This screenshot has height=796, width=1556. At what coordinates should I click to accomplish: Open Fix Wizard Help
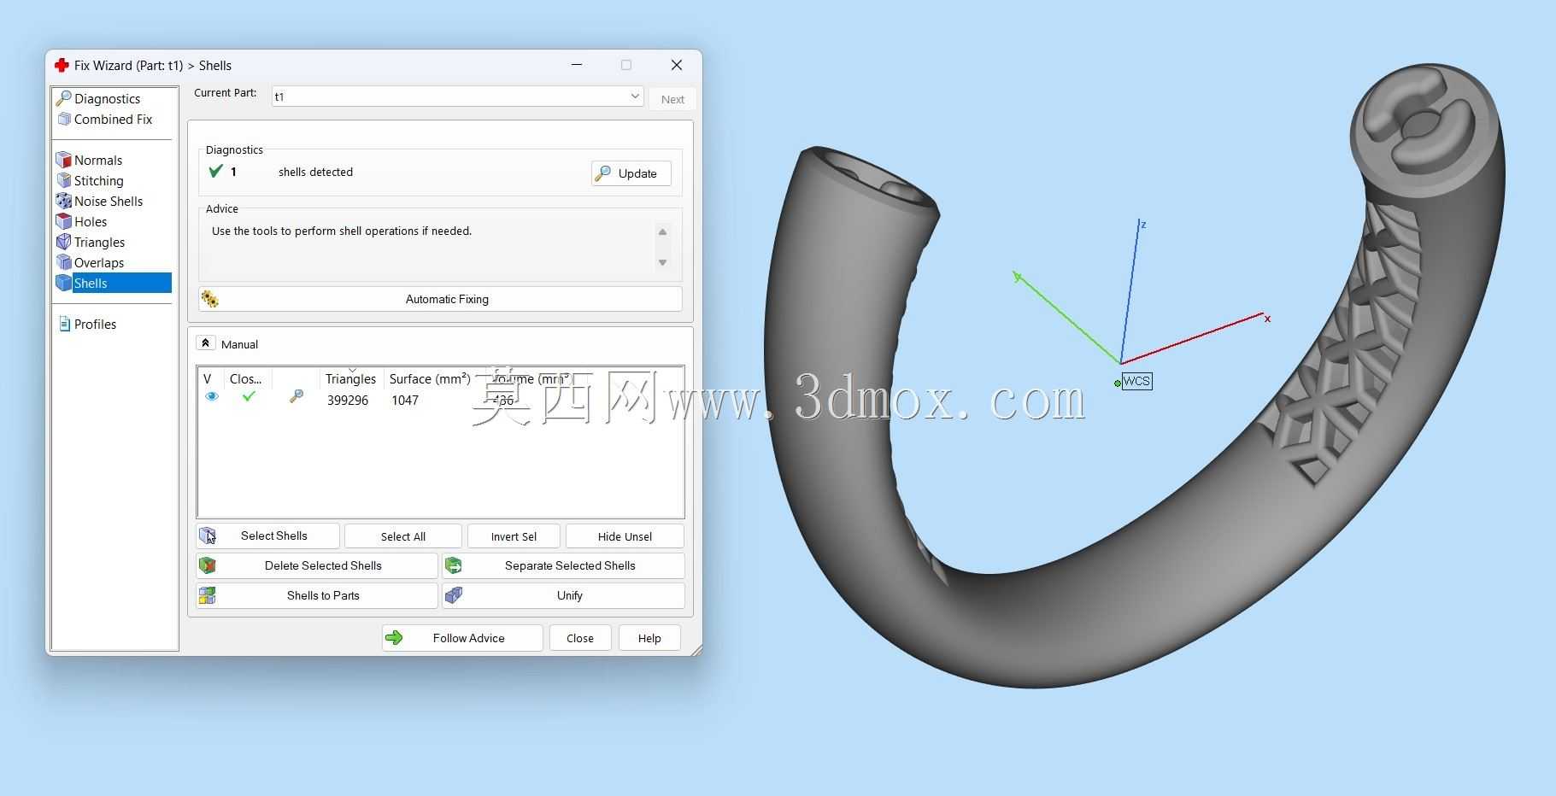click(649, 638)
